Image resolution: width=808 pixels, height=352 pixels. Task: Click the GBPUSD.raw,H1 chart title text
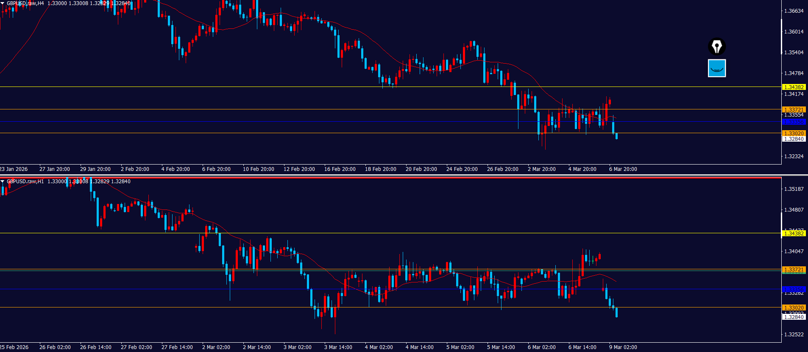pos(25,182)
